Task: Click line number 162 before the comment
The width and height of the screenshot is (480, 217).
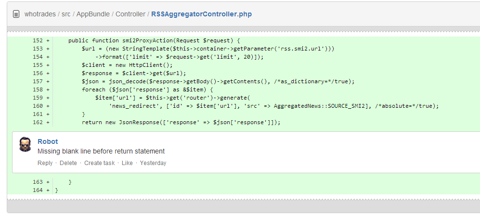Action: (38, 122)
